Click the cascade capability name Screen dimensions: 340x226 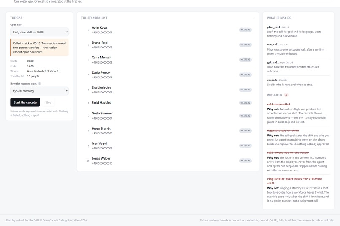coord(272,80)
